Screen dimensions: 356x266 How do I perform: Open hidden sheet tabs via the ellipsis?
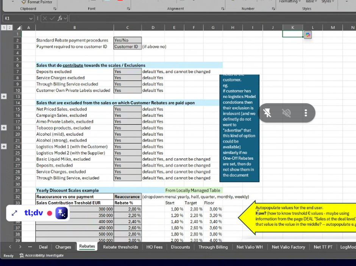(x=30, y=247)
